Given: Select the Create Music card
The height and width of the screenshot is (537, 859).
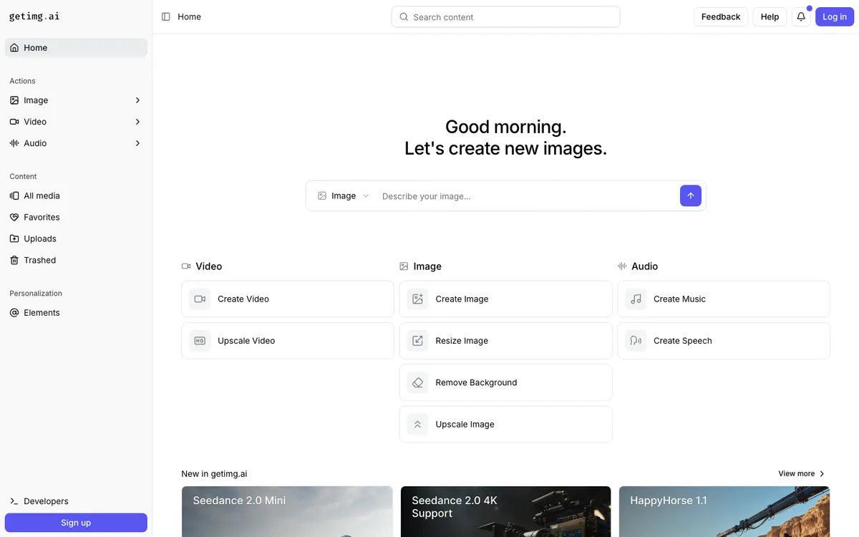Looking at the screenshot, I should click(x=724, y=299).
